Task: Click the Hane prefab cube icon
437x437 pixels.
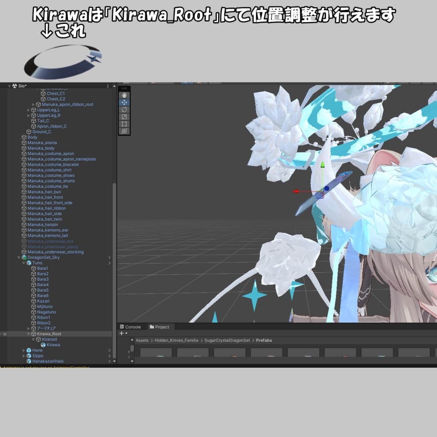Action: pos(29,350)
